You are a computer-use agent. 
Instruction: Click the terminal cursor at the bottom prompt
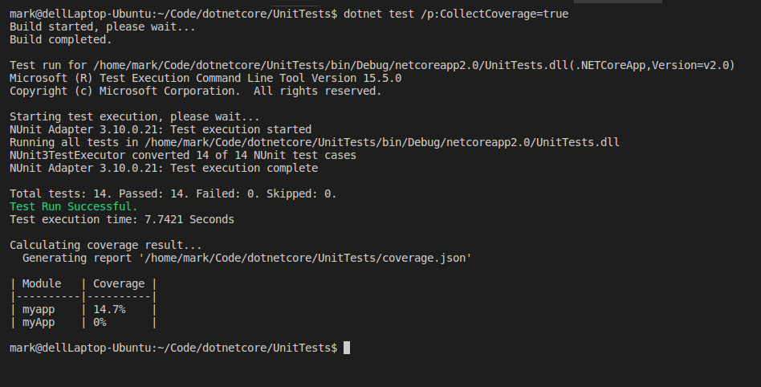(x=347, y=348)
